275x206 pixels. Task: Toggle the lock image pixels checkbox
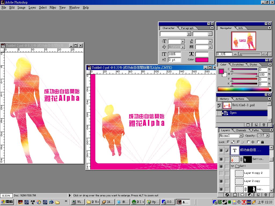(238, 142)
